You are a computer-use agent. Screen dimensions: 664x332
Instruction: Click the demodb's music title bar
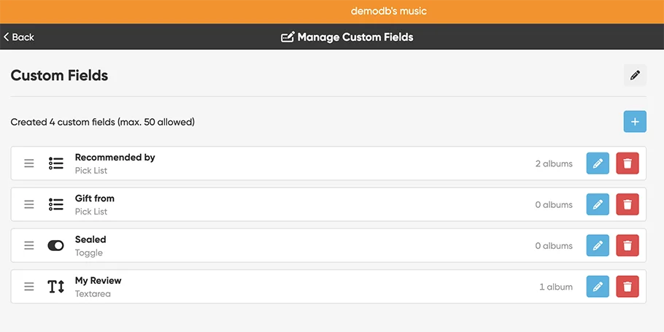pos(388,11)
